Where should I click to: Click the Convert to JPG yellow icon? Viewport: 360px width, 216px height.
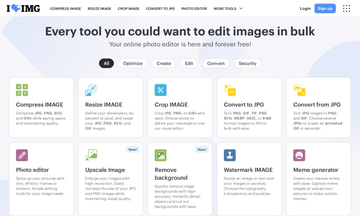coord(230,90)
